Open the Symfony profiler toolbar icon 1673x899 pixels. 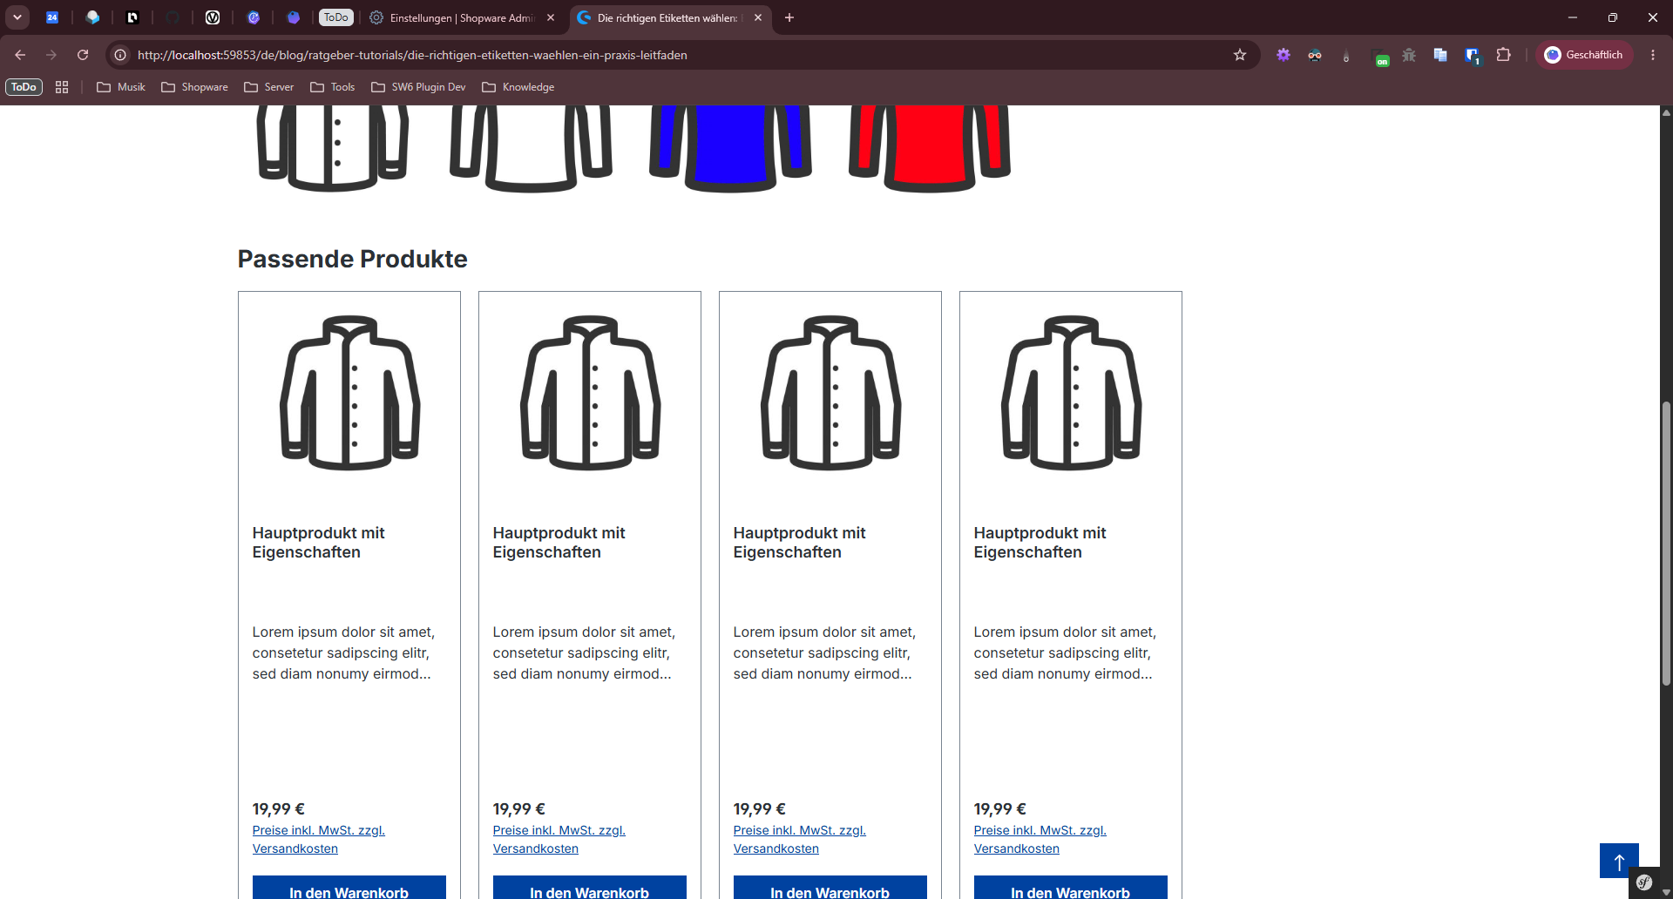coord(1644,882)
